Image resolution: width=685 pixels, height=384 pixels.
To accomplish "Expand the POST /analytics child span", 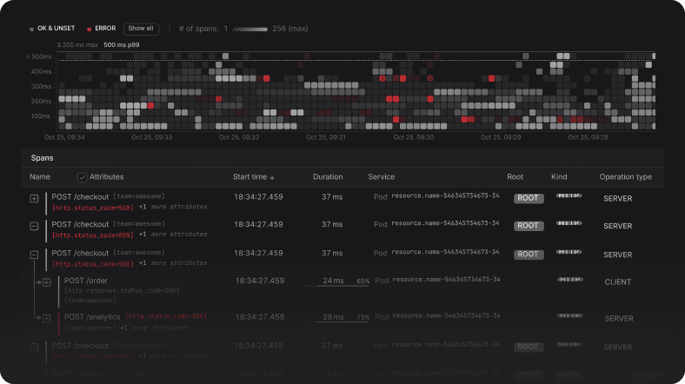I will click(x=47, y=319).
